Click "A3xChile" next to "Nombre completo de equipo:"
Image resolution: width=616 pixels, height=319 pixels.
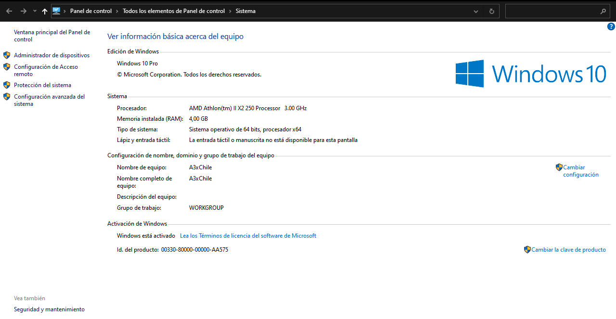pos(200,179)
